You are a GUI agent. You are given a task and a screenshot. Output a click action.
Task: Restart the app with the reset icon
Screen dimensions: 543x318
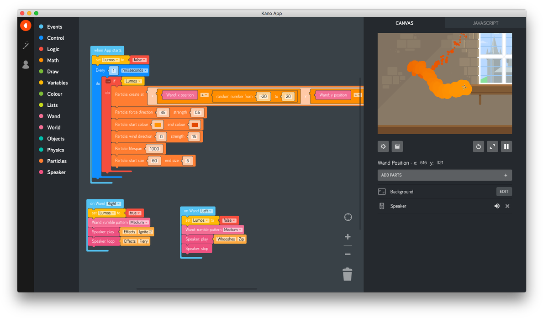(x=478, y=146)
